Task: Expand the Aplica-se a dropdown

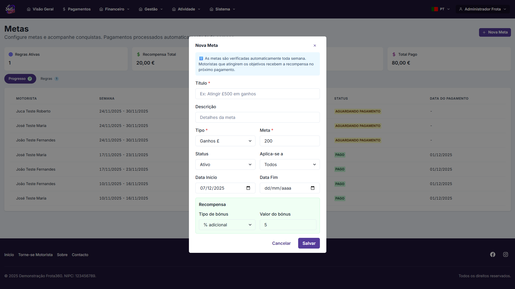Action: (290, 164)
